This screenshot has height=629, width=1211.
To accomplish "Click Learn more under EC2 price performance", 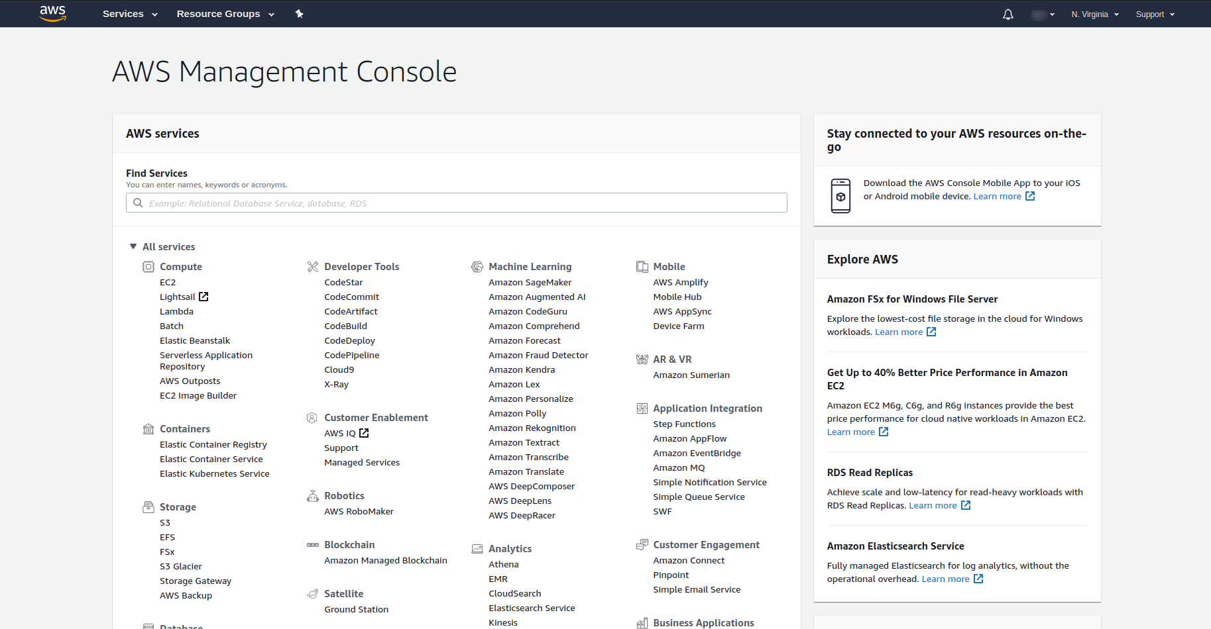I will (x=851, y=432).
